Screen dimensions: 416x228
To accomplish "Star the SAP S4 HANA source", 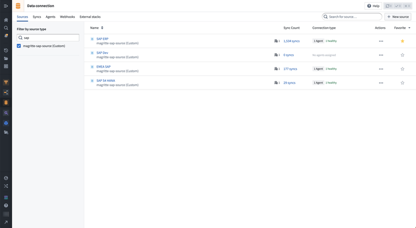I will click(x=403, y=83).
